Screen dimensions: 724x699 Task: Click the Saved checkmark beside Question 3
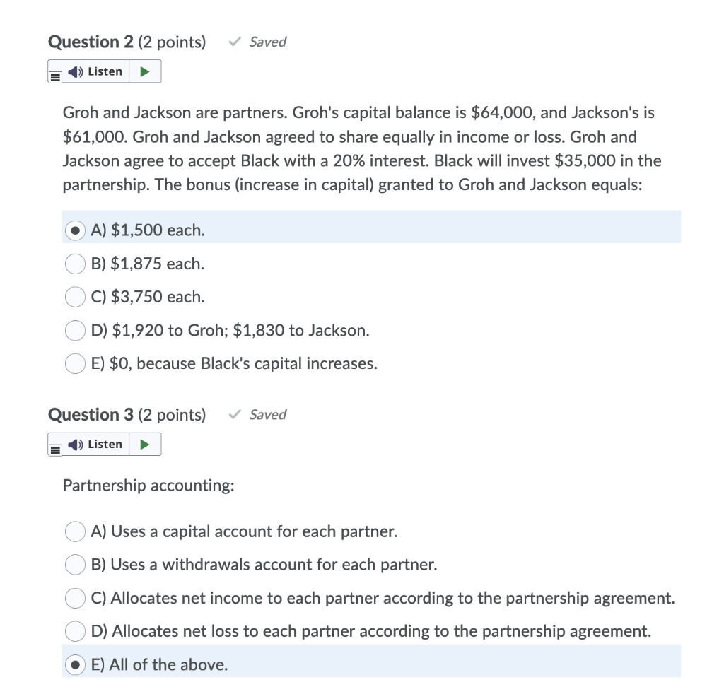click(x=233, y=415)
